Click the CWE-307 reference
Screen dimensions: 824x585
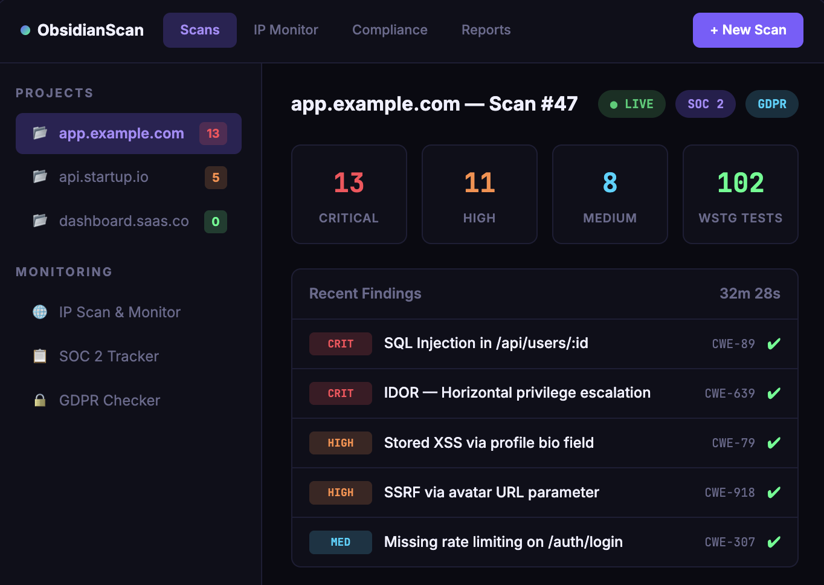click(730, 542)
